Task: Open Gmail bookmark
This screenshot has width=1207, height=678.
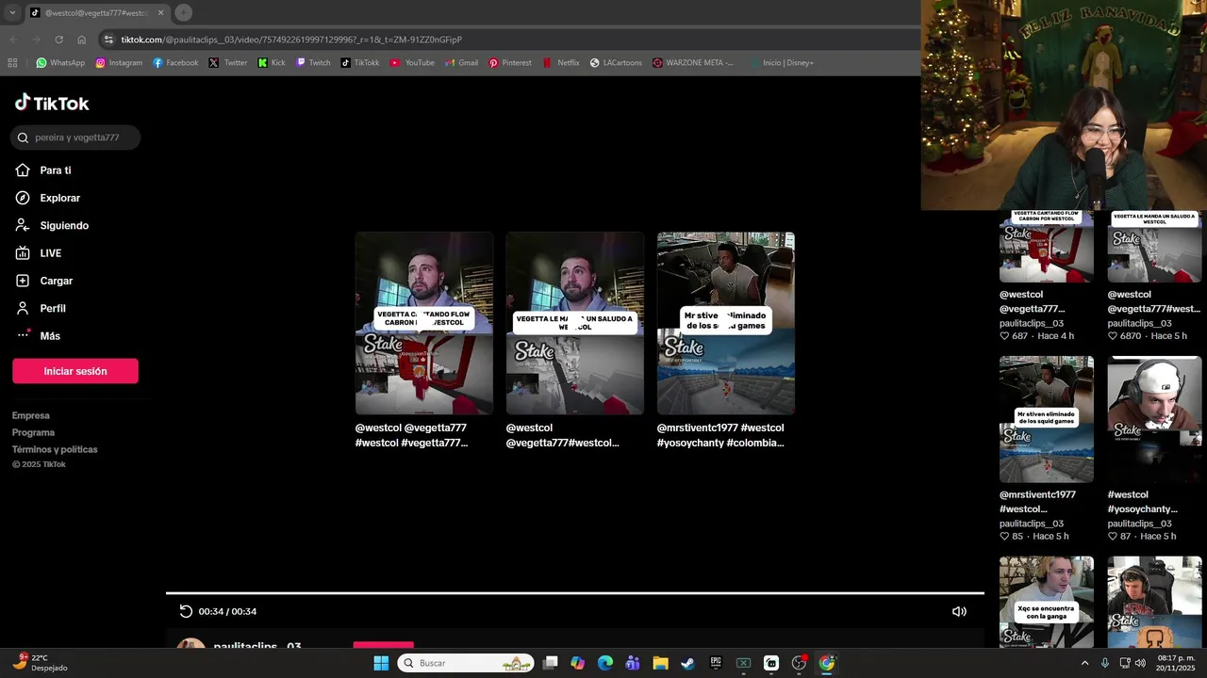Action: pos(461,63)
